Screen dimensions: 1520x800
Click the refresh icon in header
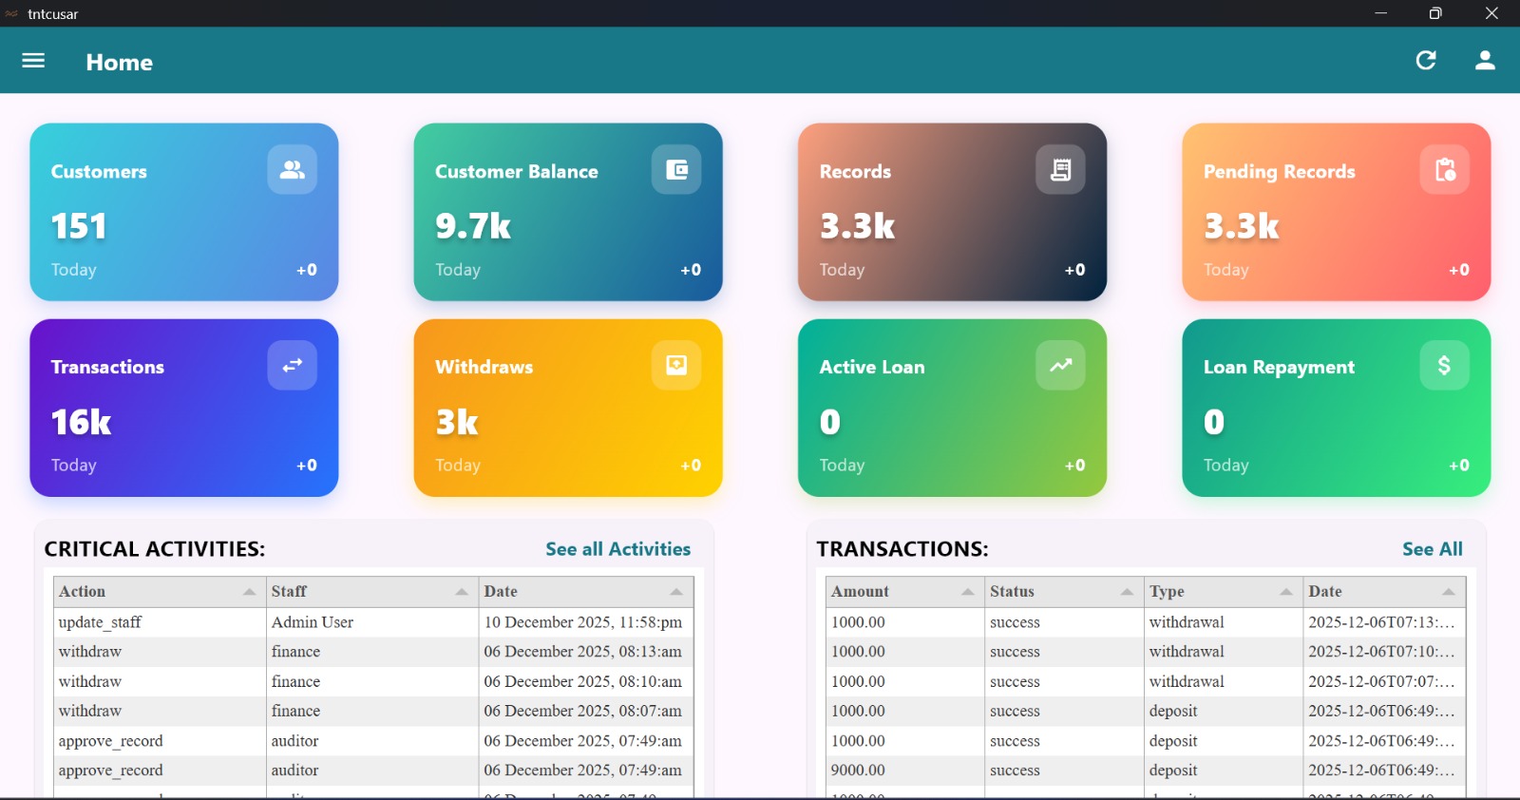click(1426, 61)
